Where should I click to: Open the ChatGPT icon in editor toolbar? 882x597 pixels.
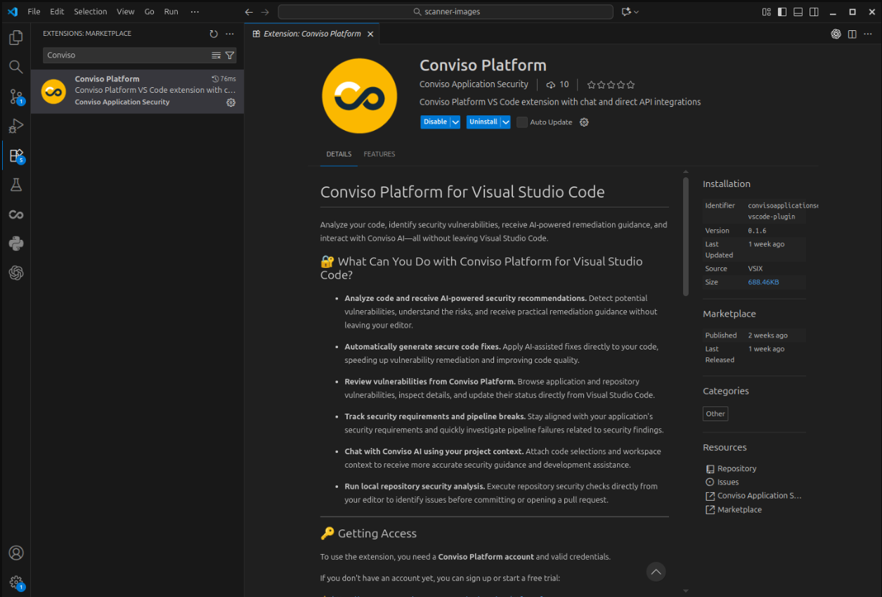[836, 34]
